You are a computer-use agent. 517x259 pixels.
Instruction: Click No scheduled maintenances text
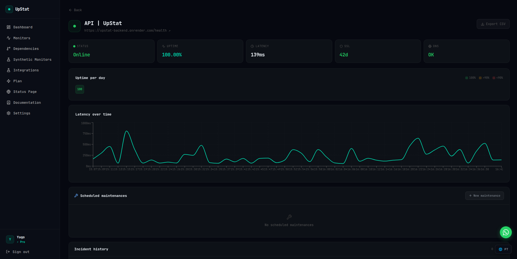(289, 225)
